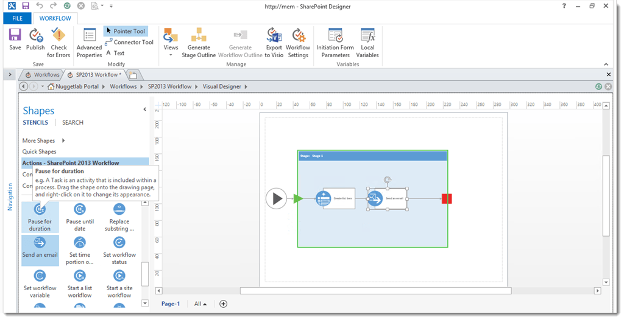
Task: Open the All pages dropdown
Action: [x=200, y=304]
